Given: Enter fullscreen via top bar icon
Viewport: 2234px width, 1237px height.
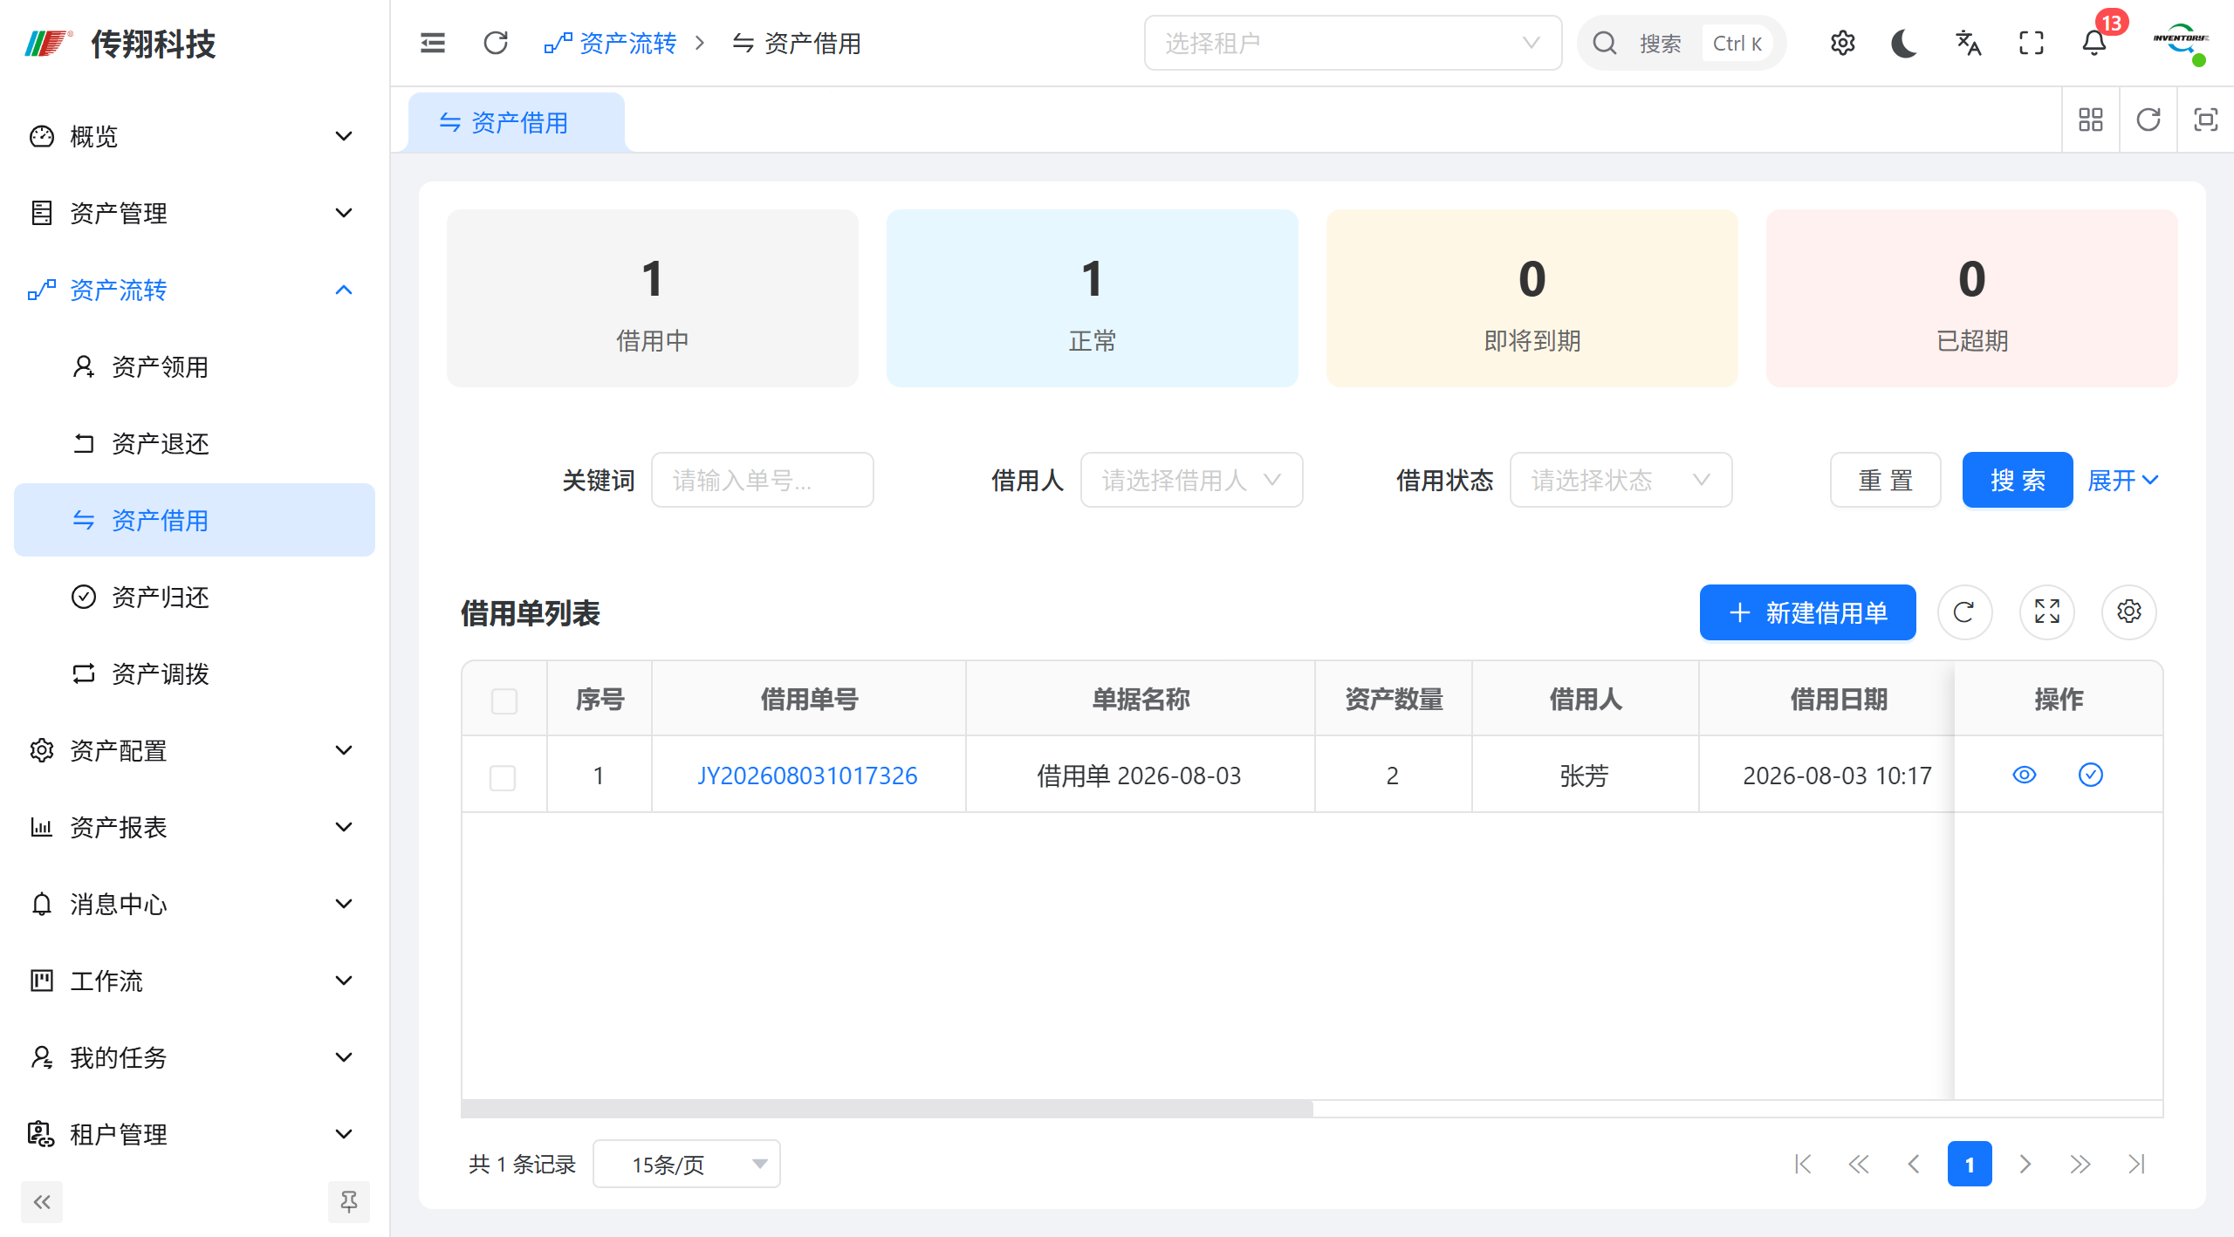Looking at the screenshot, I should point(2032,43).
